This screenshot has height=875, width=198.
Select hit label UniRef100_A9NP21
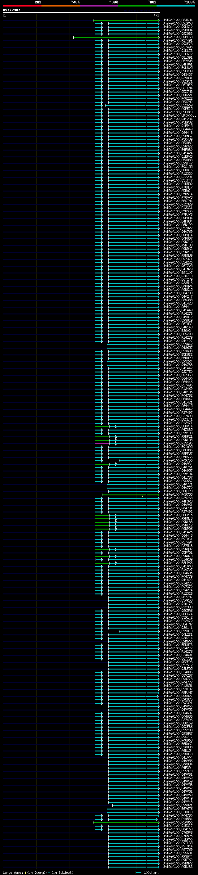tap(177, 437)
